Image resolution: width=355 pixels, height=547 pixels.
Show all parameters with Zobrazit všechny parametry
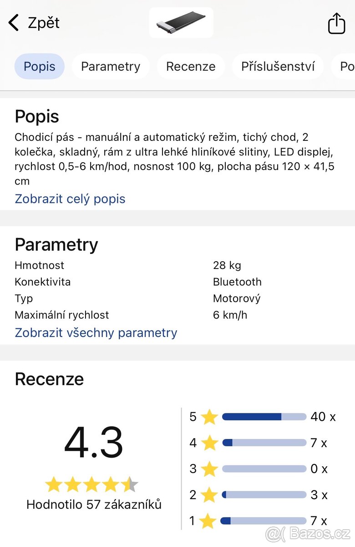(x=96, y=333)
